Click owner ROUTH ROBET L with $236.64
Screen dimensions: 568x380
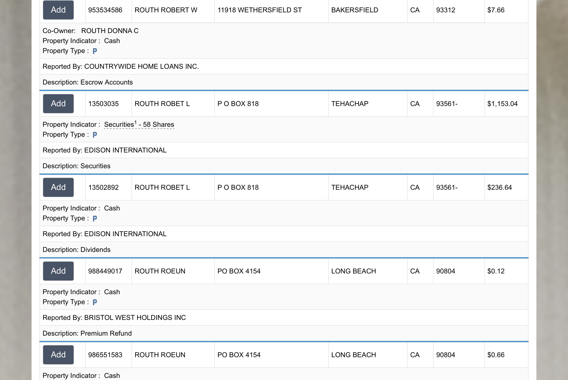point(162,187)
